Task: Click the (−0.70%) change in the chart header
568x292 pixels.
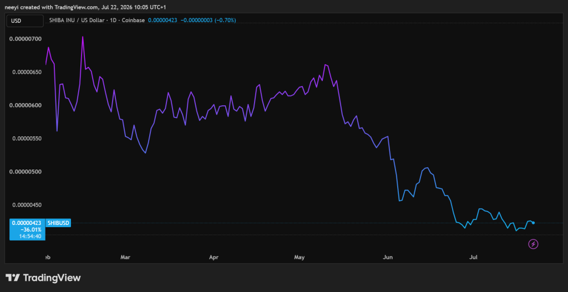Action: (225, 21)
